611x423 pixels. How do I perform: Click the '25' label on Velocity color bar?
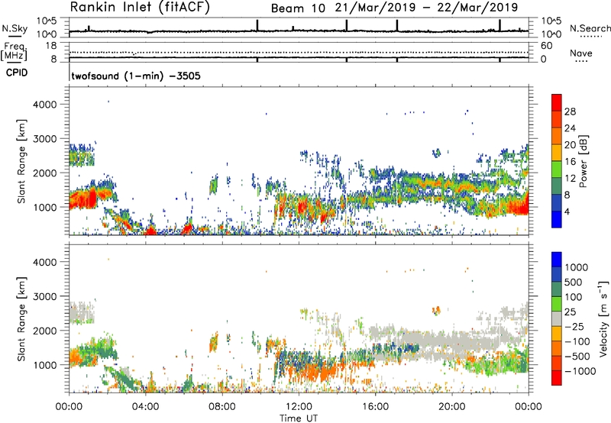pyautogui.click(x=571, y=312)
